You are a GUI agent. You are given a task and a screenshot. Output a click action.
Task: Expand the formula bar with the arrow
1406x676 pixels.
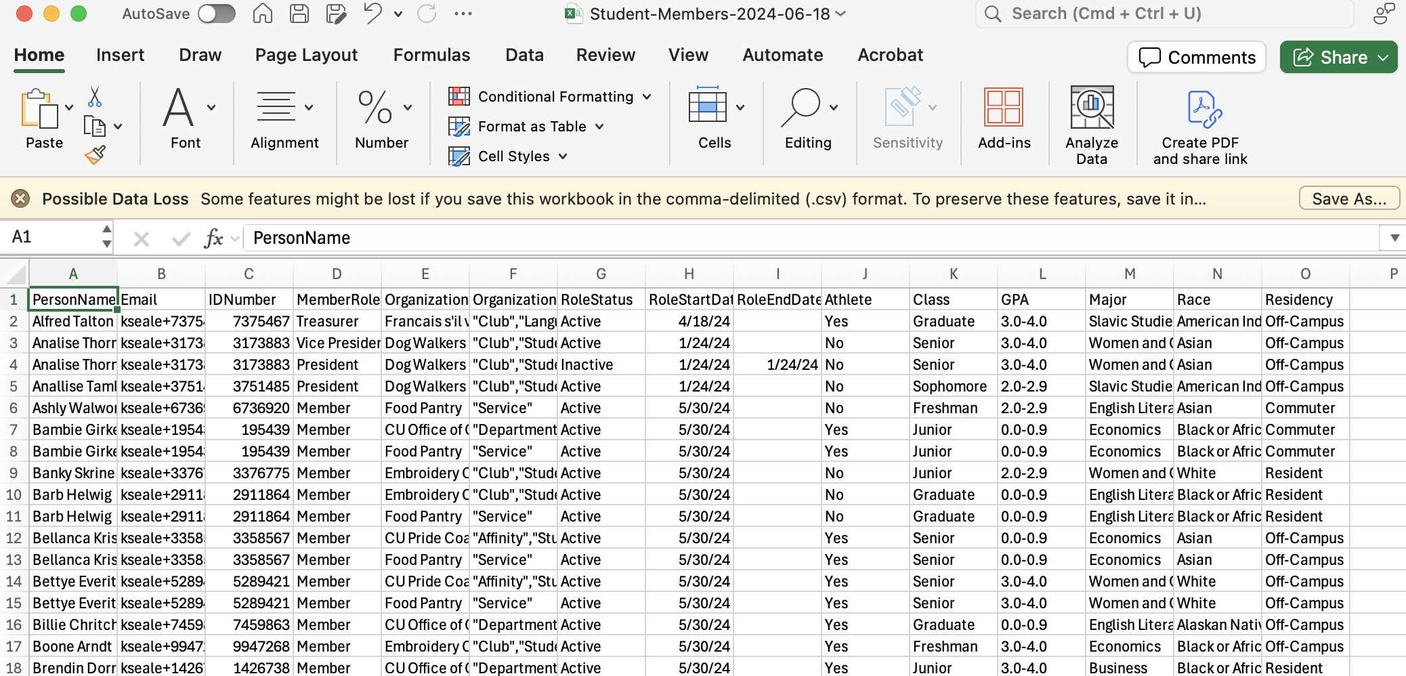click(1394, 238)
